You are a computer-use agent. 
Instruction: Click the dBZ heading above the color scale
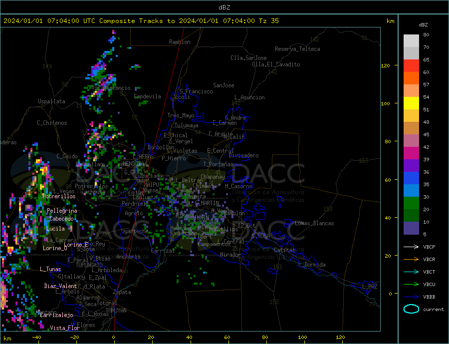423,25
